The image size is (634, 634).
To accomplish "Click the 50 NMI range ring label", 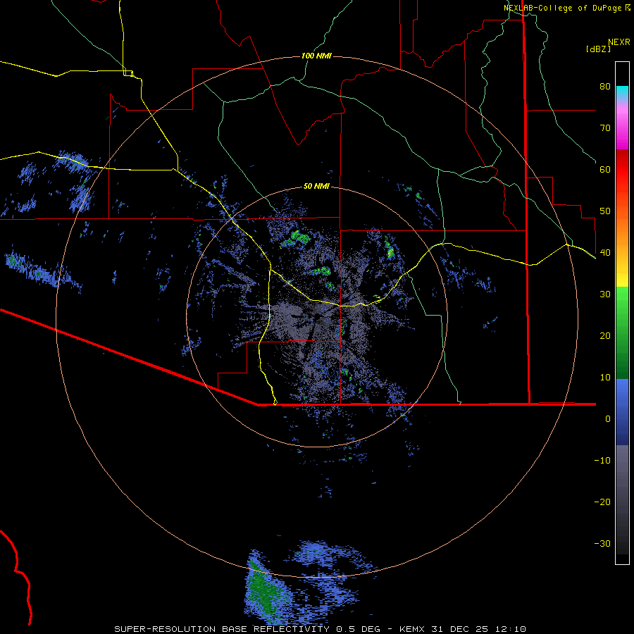I will [316, 187].
